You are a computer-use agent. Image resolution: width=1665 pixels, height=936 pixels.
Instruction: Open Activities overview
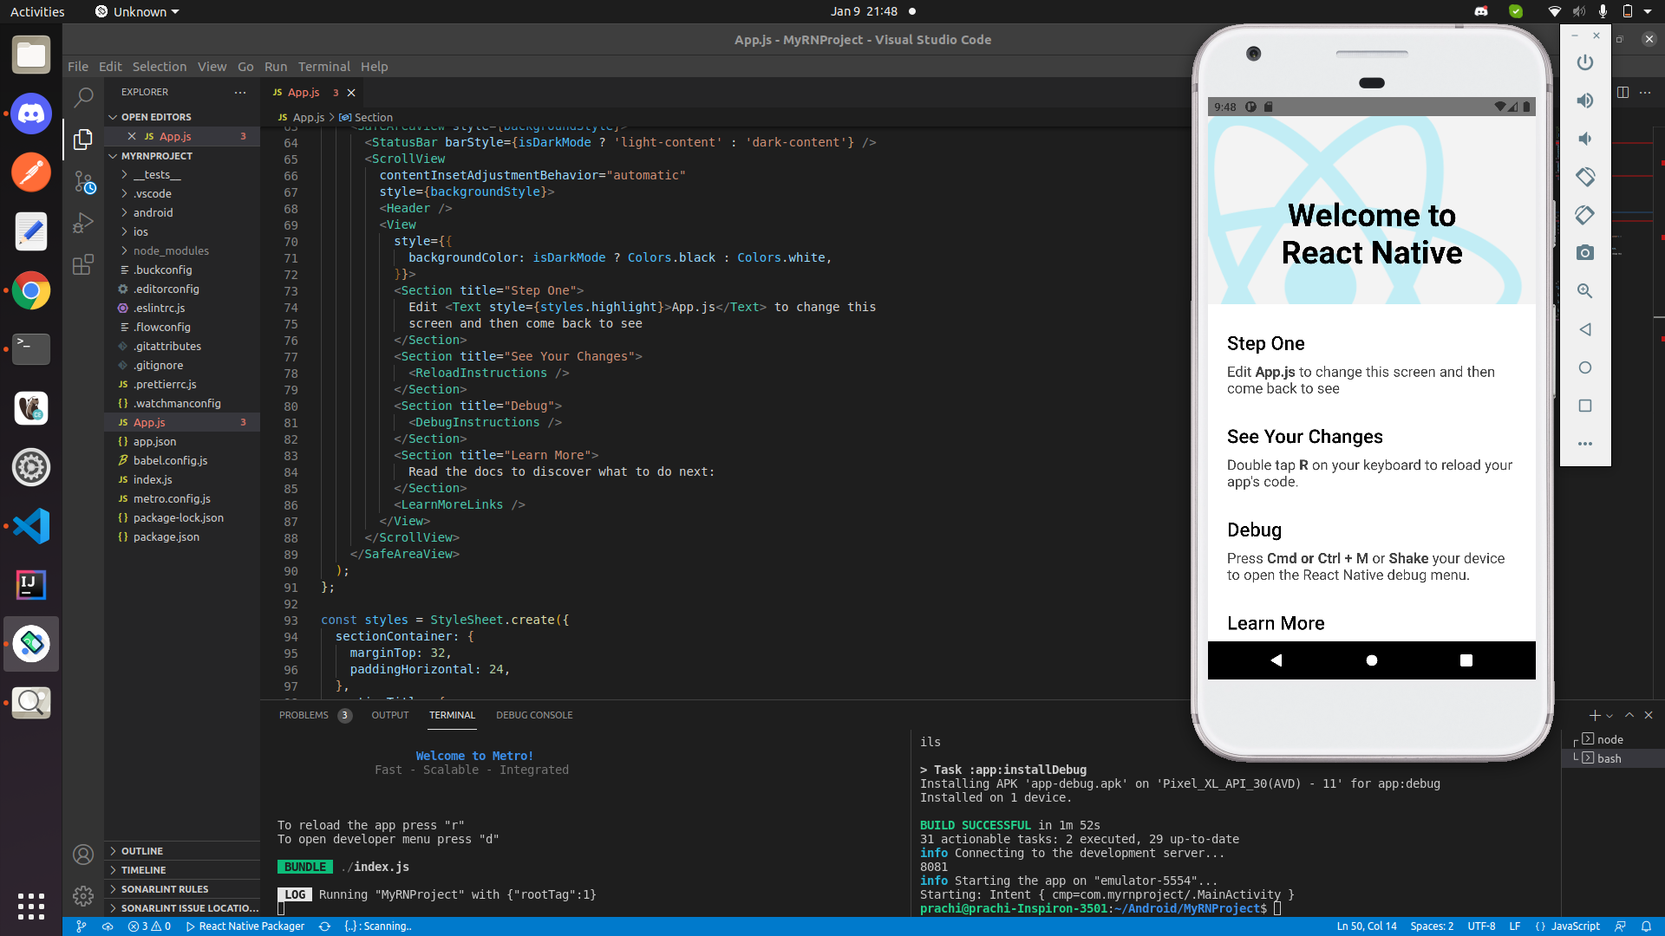tap(37, 11)
